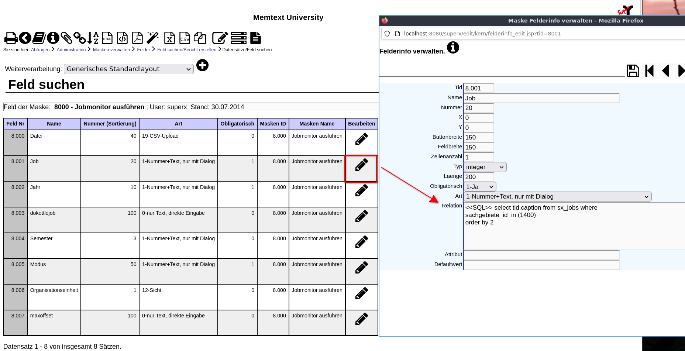Click the shield icon in address bar
685x351 pixels.
click(x=387, y=34)
